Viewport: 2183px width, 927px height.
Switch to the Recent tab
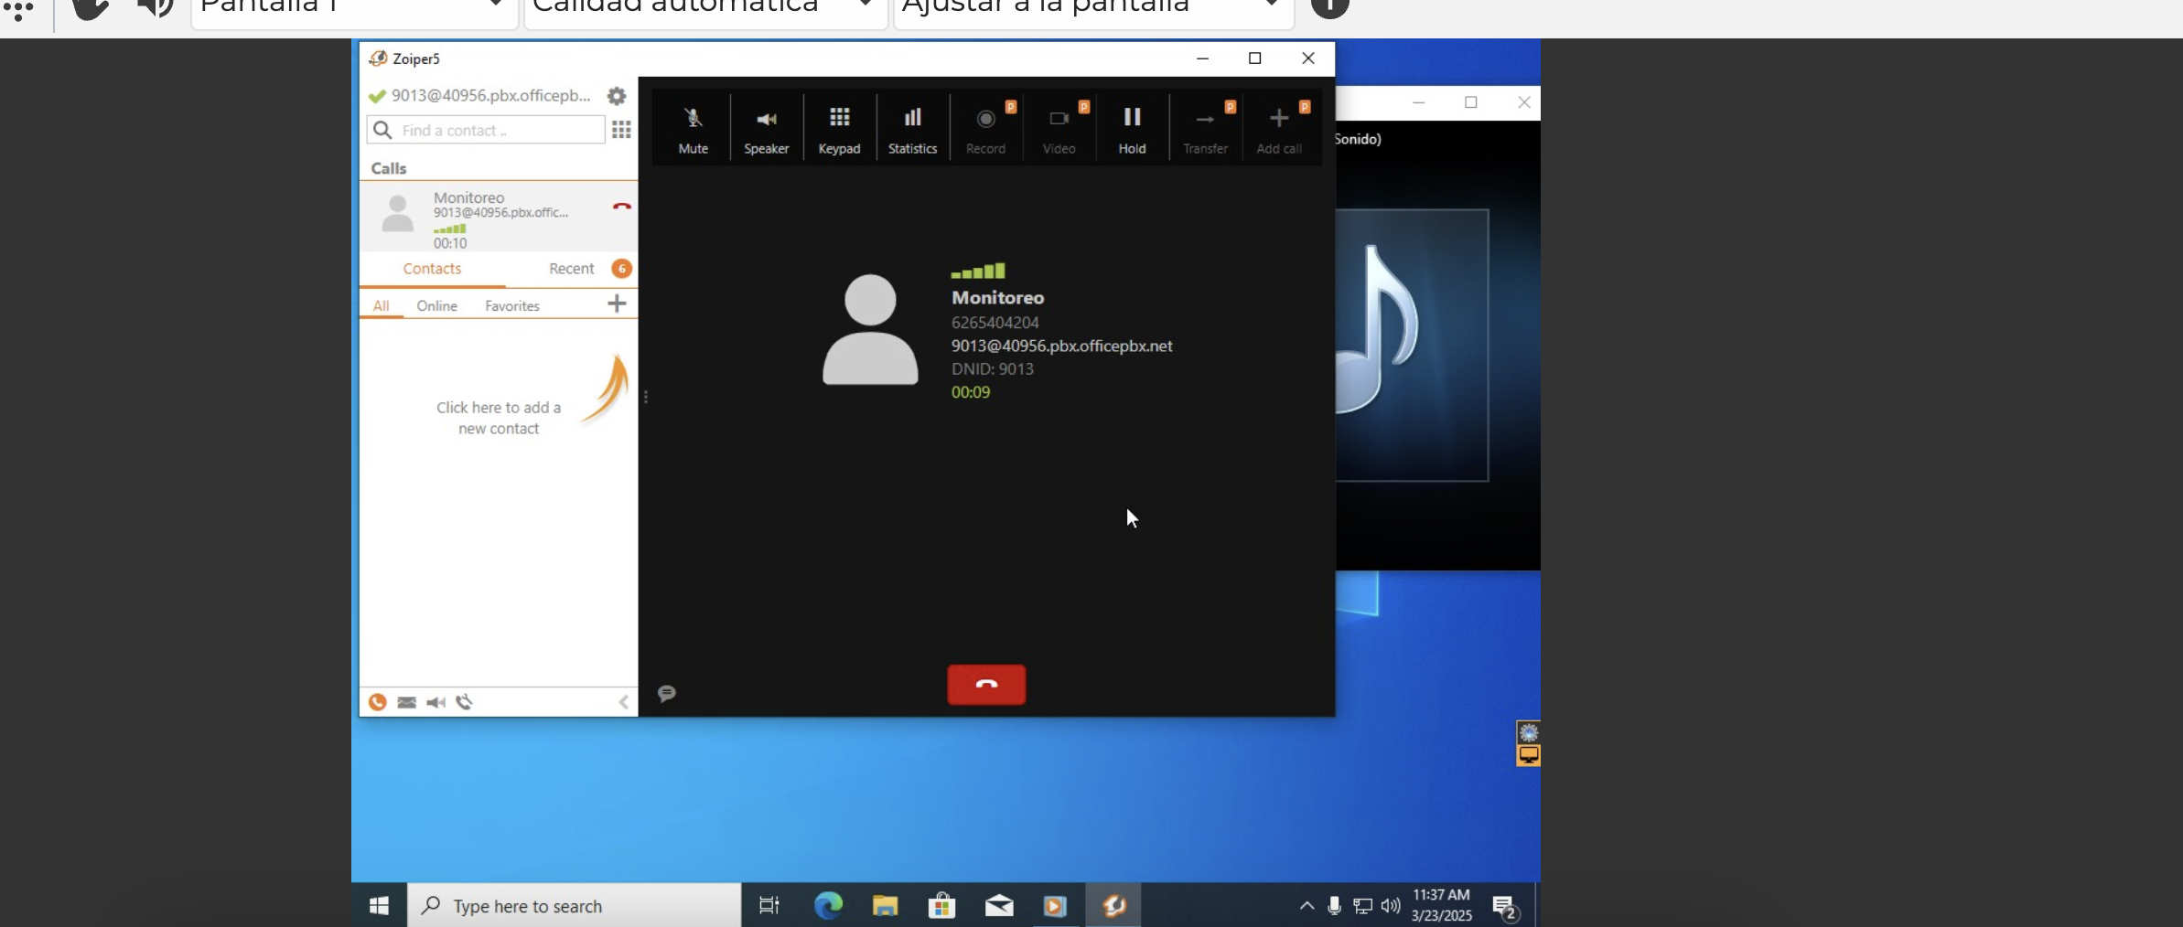click(x=571, y=269)
